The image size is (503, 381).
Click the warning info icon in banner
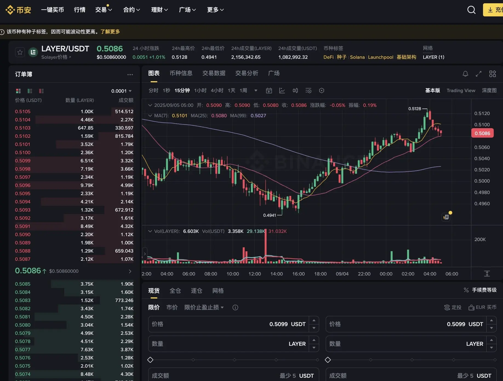[2, 32]
